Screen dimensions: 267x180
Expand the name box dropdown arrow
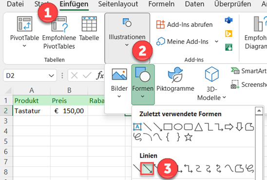pyautogui.click(x=51, y=76)
